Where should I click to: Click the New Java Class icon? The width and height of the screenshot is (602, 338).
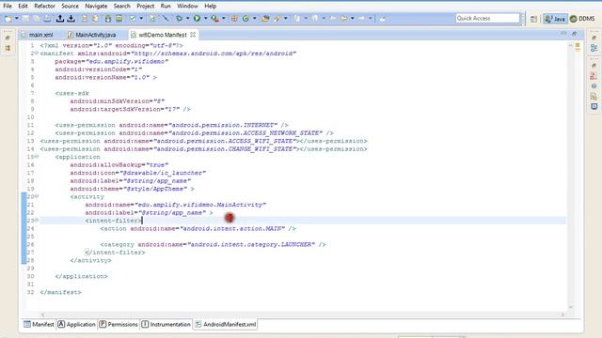coord(246,19)
